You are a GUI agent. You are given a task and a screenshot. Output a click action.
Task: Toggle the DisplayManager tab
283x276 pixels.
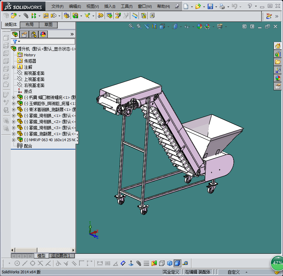click(43, 34)
